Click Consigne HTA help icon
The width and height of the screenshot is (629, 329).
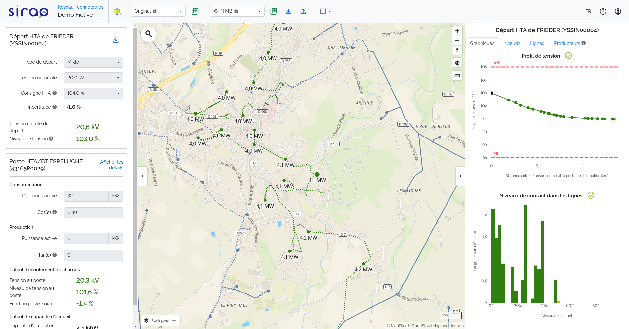tap(55, 93)
